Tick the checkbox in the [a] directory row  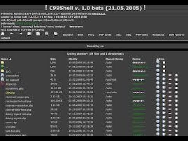pos(164,71)
